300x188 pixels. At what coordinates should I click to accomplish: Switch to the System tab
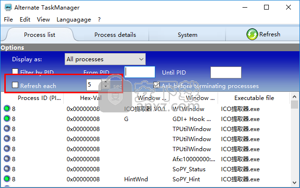click(x=187, y=35)
